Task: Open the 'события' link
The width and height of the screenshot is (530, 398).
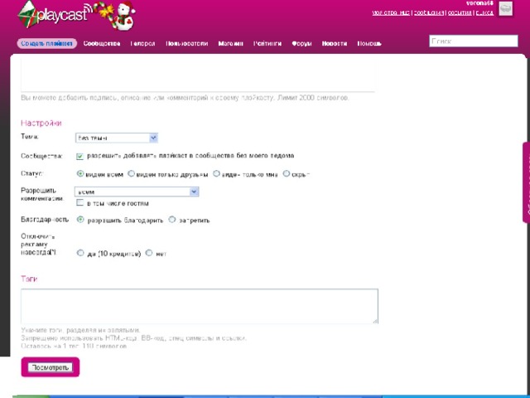Action: 460,13
